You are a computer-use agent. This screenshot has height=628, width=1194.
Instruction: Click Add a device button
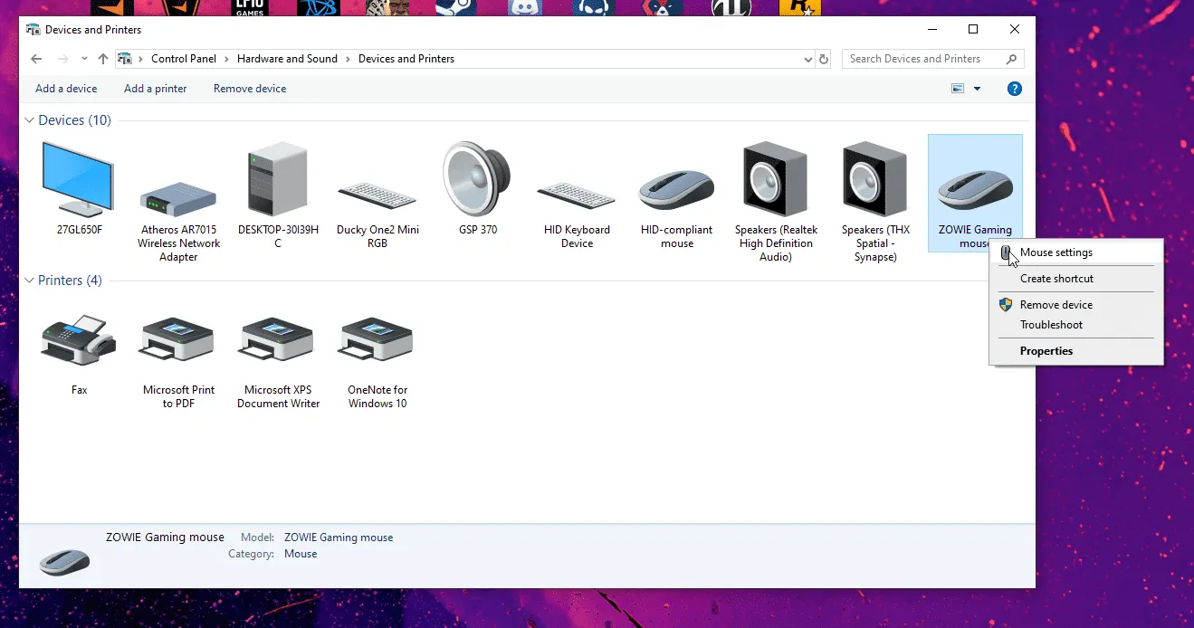click(66, 89)
